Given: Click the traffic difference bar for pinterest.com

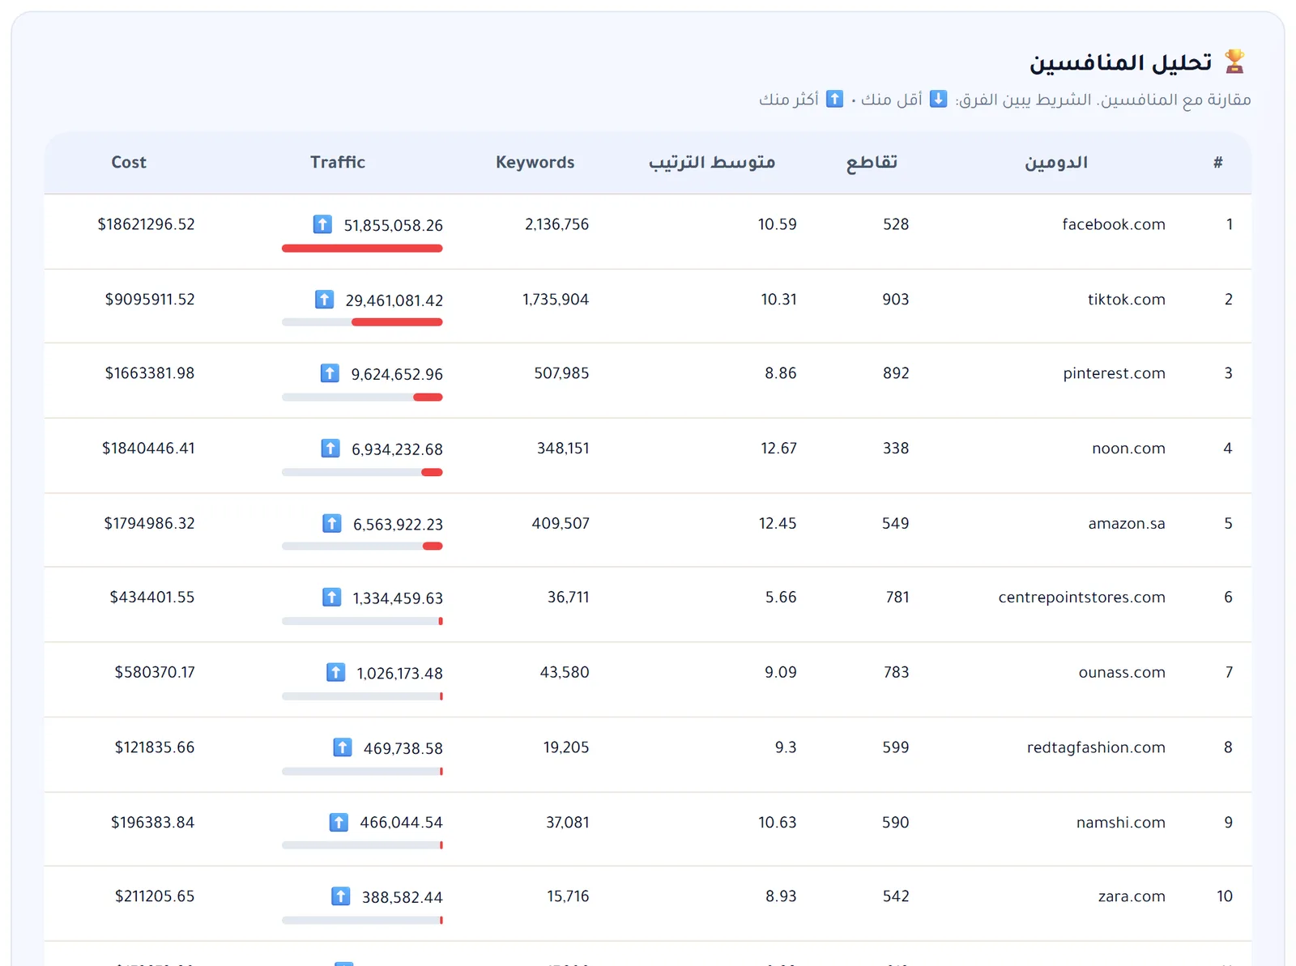Looking at the screenshot, I should [x=362, y=398].
